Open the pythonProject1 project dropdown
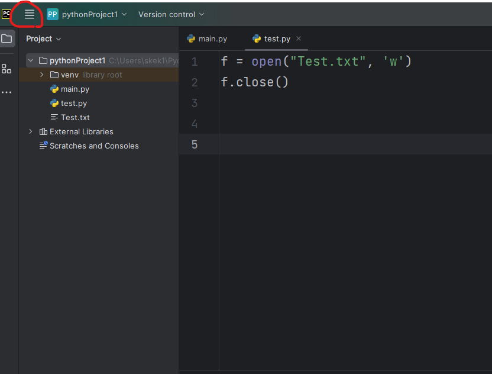492x374 pixels. (95, 14)
